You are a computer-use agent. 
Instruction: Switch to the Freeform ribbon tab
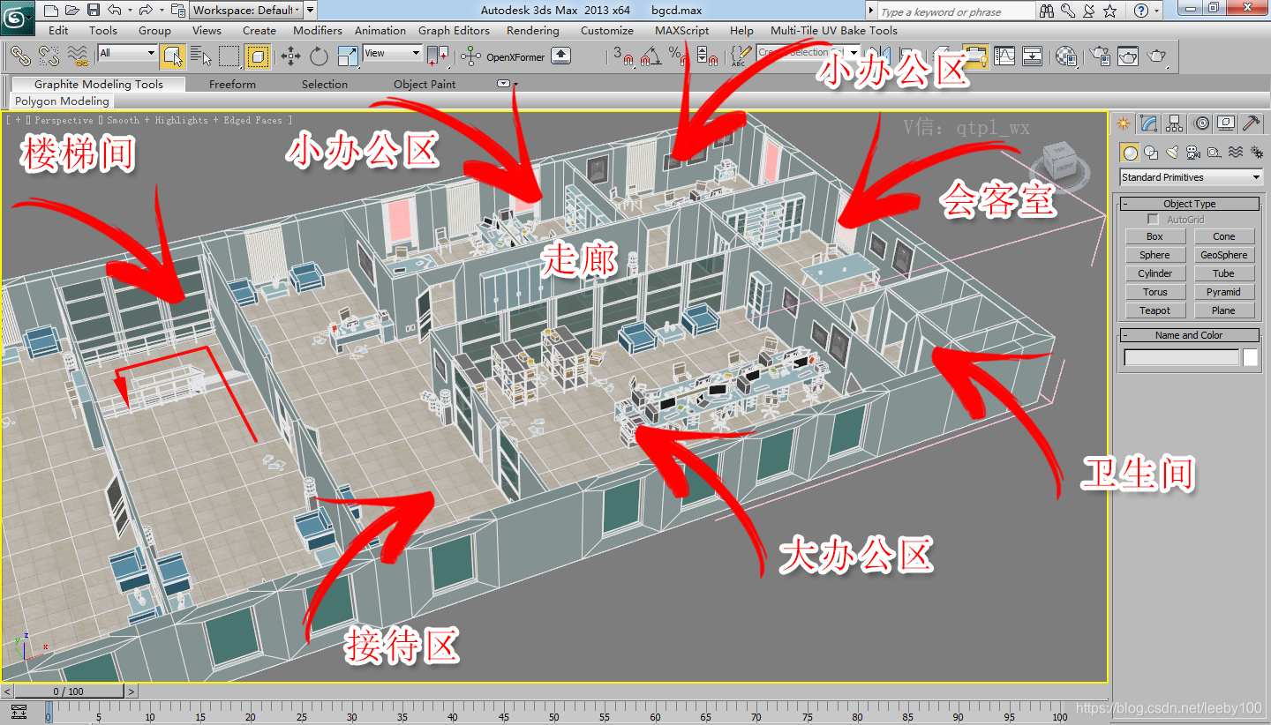tap(232, 84)
